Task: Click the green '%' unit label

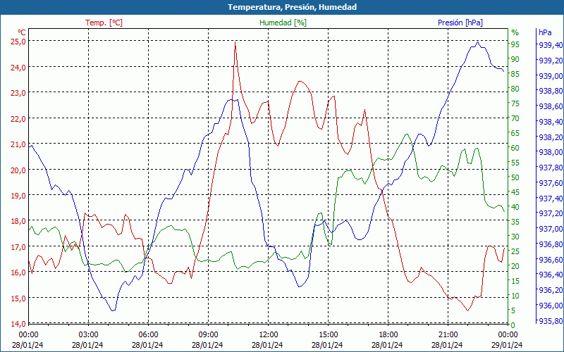Action: 515,32
